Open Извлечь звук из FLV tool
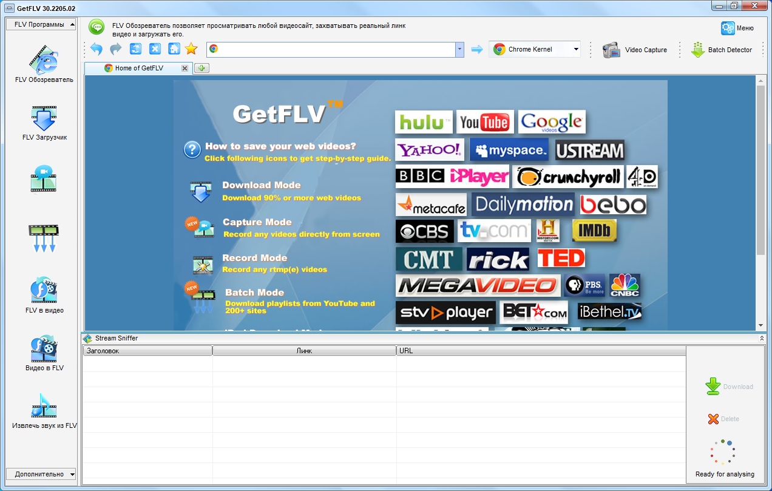772x491 pixels. 44,411
